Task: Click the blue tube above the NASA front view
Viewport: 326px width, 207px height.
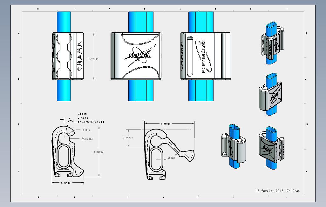Action: tap(141, 22)
